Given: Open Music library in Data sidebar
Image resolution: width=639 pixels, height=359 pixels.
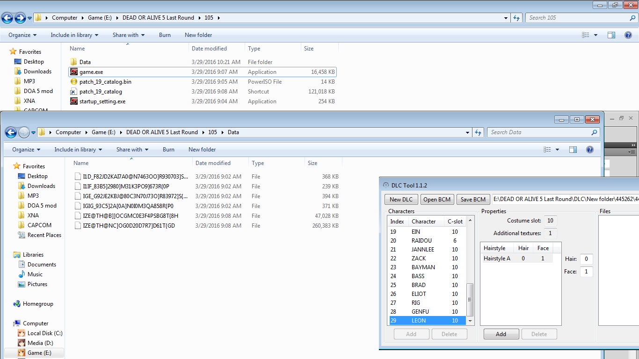Looking at the screenshot, I should [x=30, y=274].
